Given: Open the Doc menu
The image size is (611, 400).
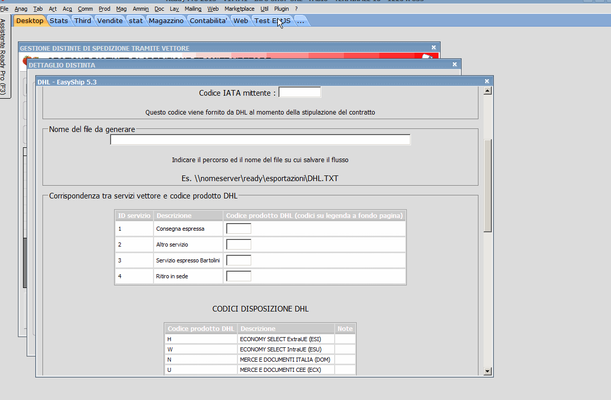Looking at the screenshot, I should 159,9.
